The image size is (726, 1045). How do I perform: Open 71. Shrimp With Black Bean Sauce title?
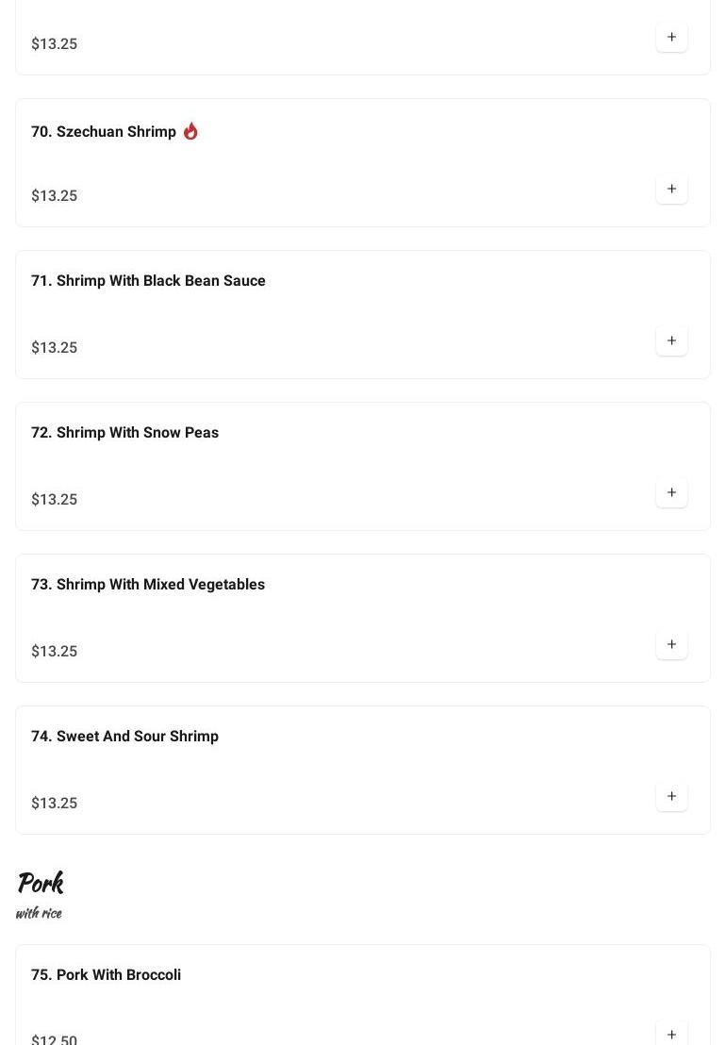point(148,281)
